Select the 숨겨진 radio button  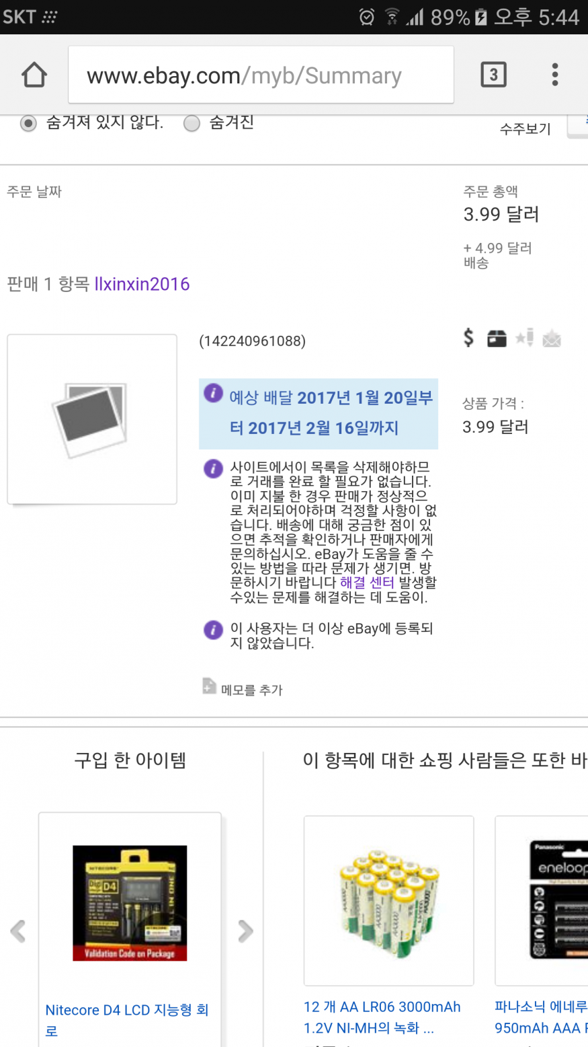[x=192, y=124]
